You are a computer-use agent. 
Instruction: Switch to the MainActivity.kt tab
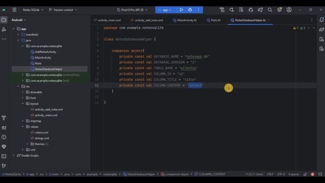[185, 20]
